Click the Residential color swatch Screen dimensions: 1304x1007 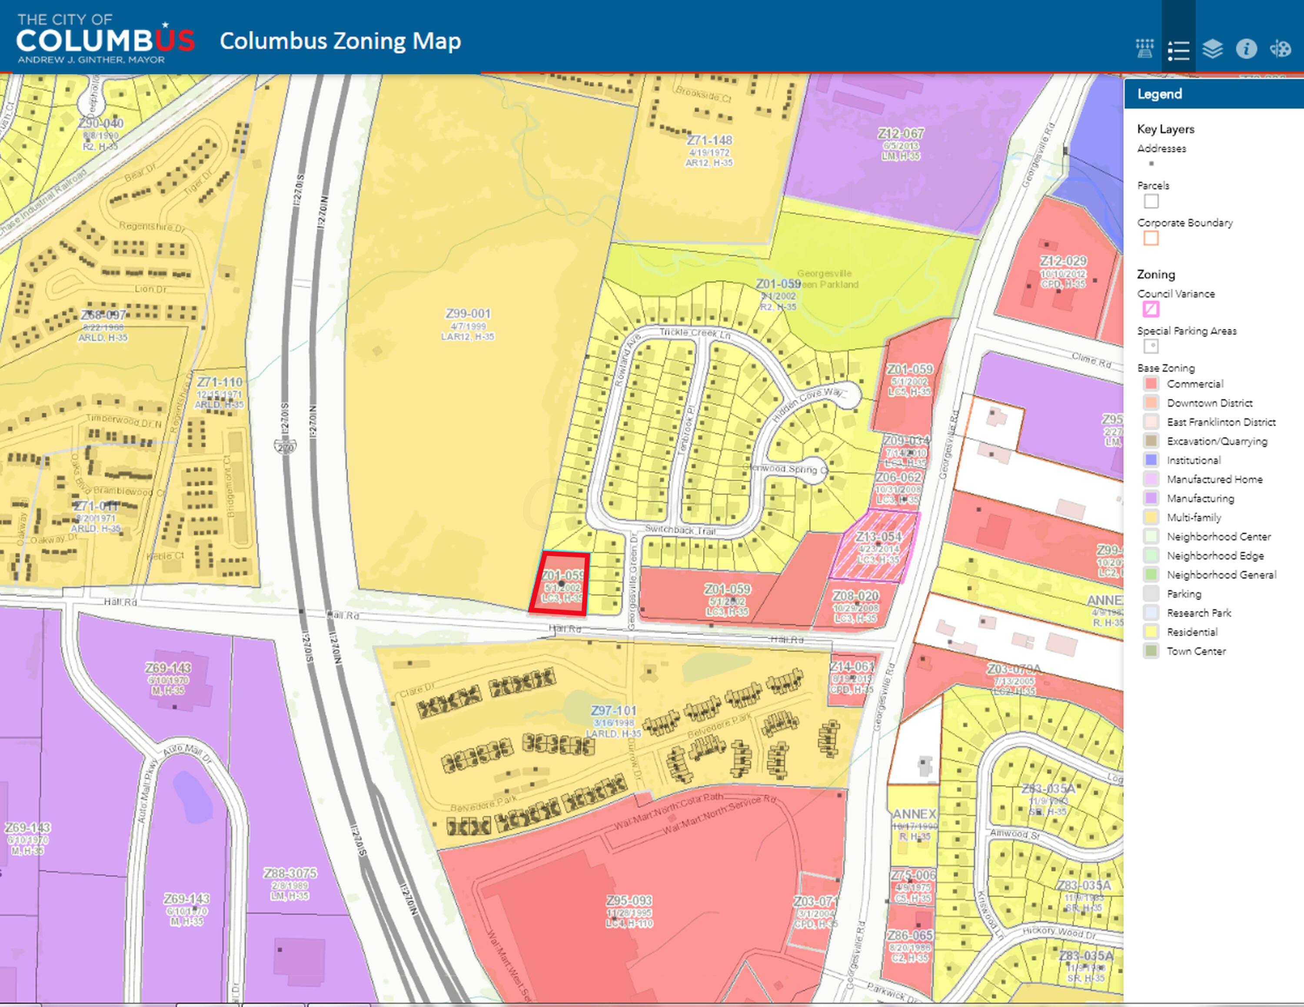point(1151,632)
